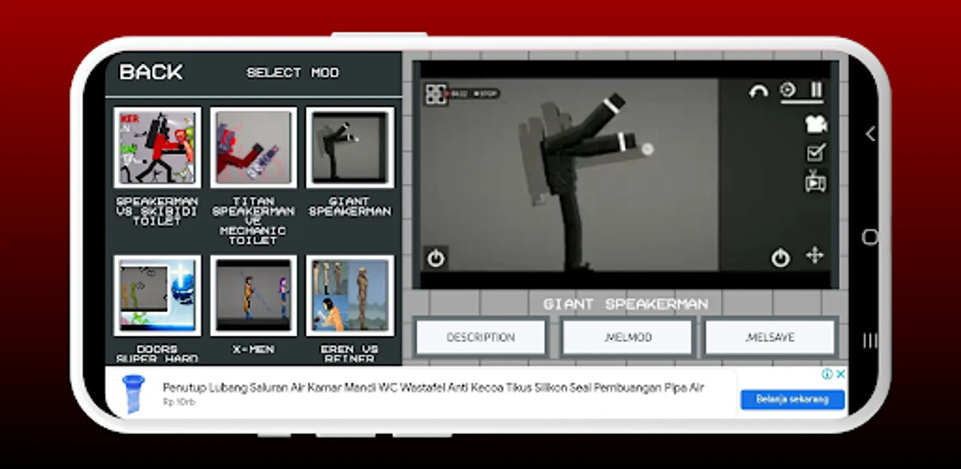The width and height of the screenshot is (961, 469).
Task: Click 'GIANT SPEAKERMAN' title below preview
Action: click(x=626, y=304)
